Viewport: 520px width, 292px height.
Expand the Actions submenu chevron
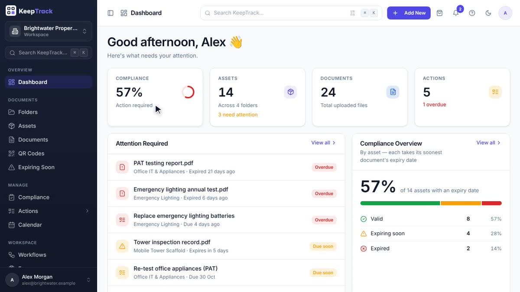point(87,211)
